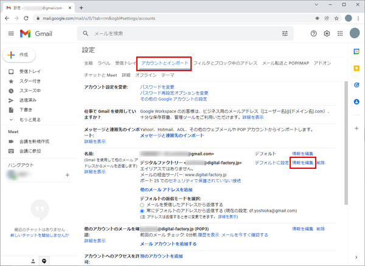Viewport: 365px width, 266px height.
Task: Click the パスワードを変更 link
Action: (x=161, y=87)
